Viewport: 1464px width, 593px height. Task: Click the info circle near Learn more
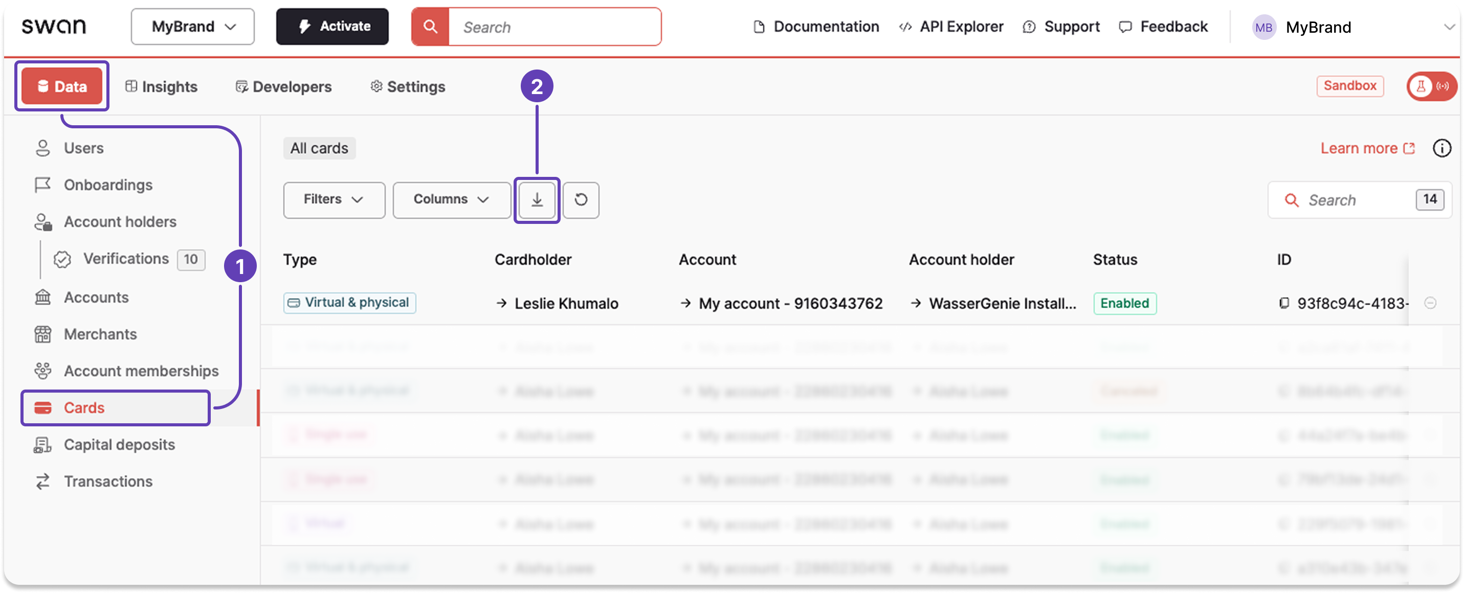point(1441,148)
